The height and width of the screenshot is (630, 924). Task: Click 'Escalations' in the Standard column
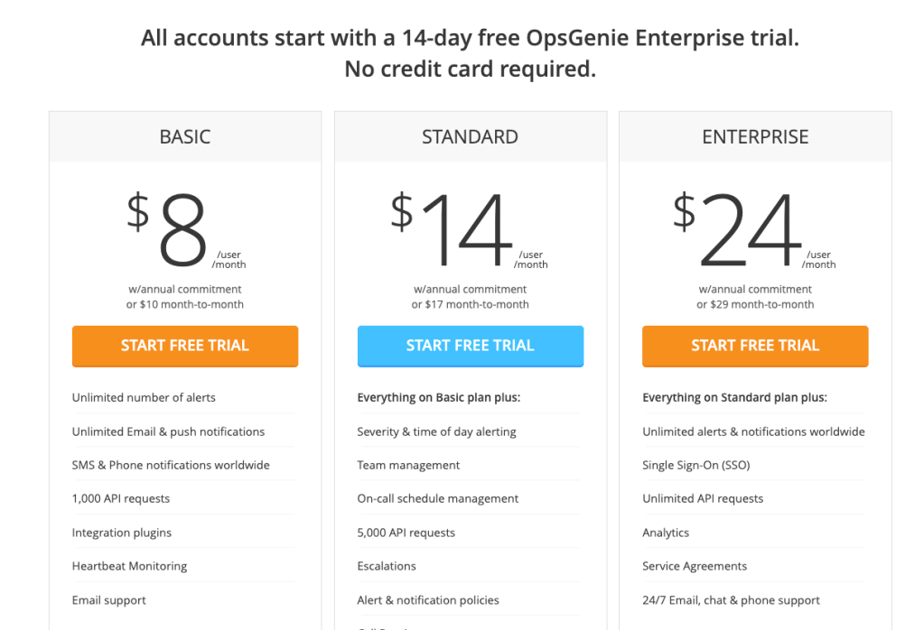click(387, 566)
